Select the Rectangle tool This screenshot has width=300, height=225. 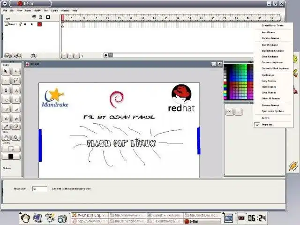click(x=16, y=100)
